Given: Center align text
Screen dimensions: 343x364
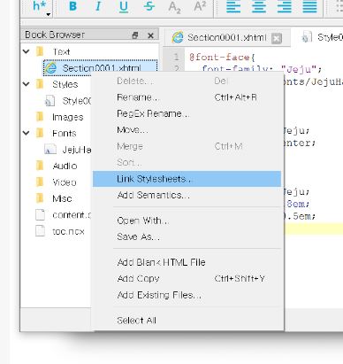Looking at the screenshot, I should click(x=259, y=6).
